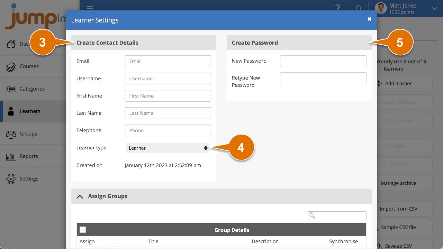Click the Groups people icon
The image size is (443, 249).
(11, 134)
